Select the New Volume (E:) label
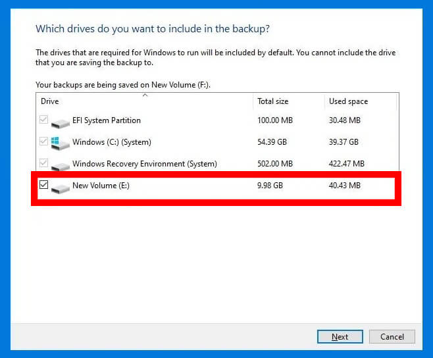The image size is (433, 358). pos(101,186)
